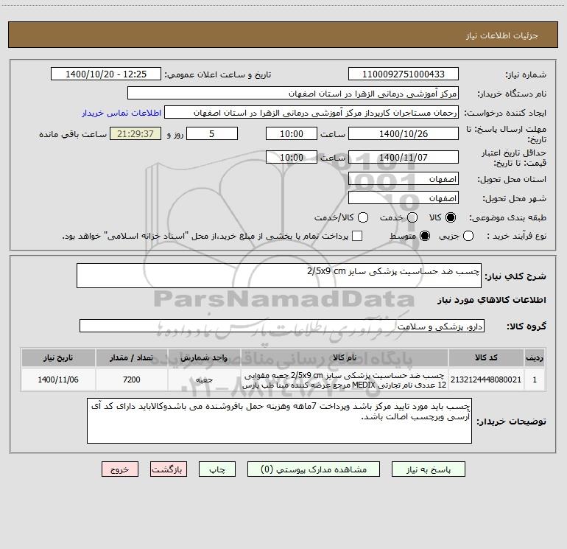The image size is (567, 549).
Task: Toggle the اسناد خزانه اسلامی payment checkbox
Action: click(357, 237)
